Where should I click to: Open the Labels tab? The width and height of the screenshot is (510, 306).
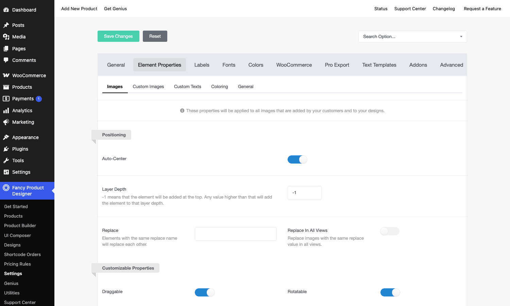pos(202,65)
